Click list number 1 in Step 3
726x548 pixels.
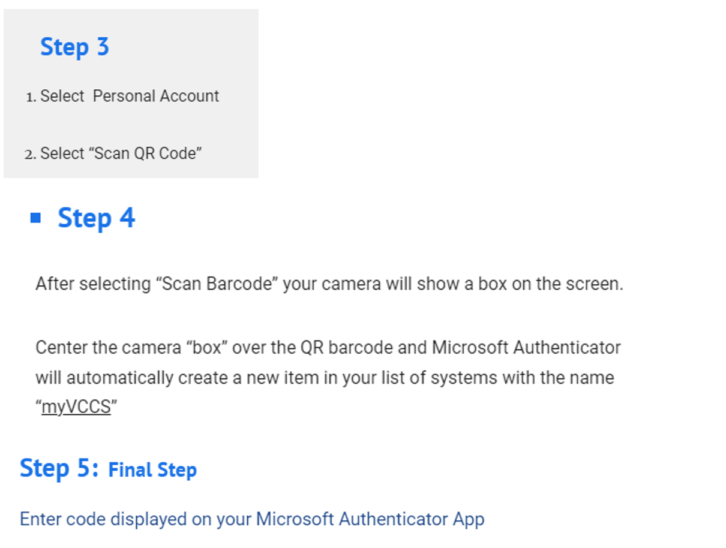[31, 97]
